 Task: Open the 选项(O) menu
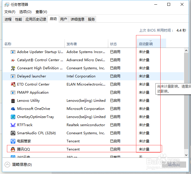[25, 12]
